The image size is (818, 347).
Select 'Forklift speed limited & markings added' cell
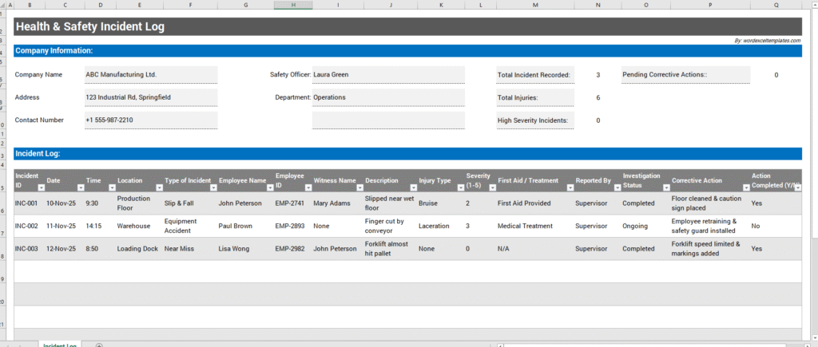point(710,249)
